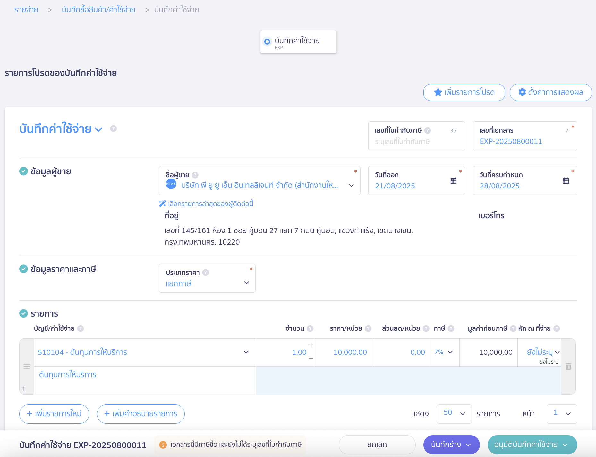Screen dimensions: 596x457
Task: Click the ยกเลิก button
Action: (x=377, y=445)
